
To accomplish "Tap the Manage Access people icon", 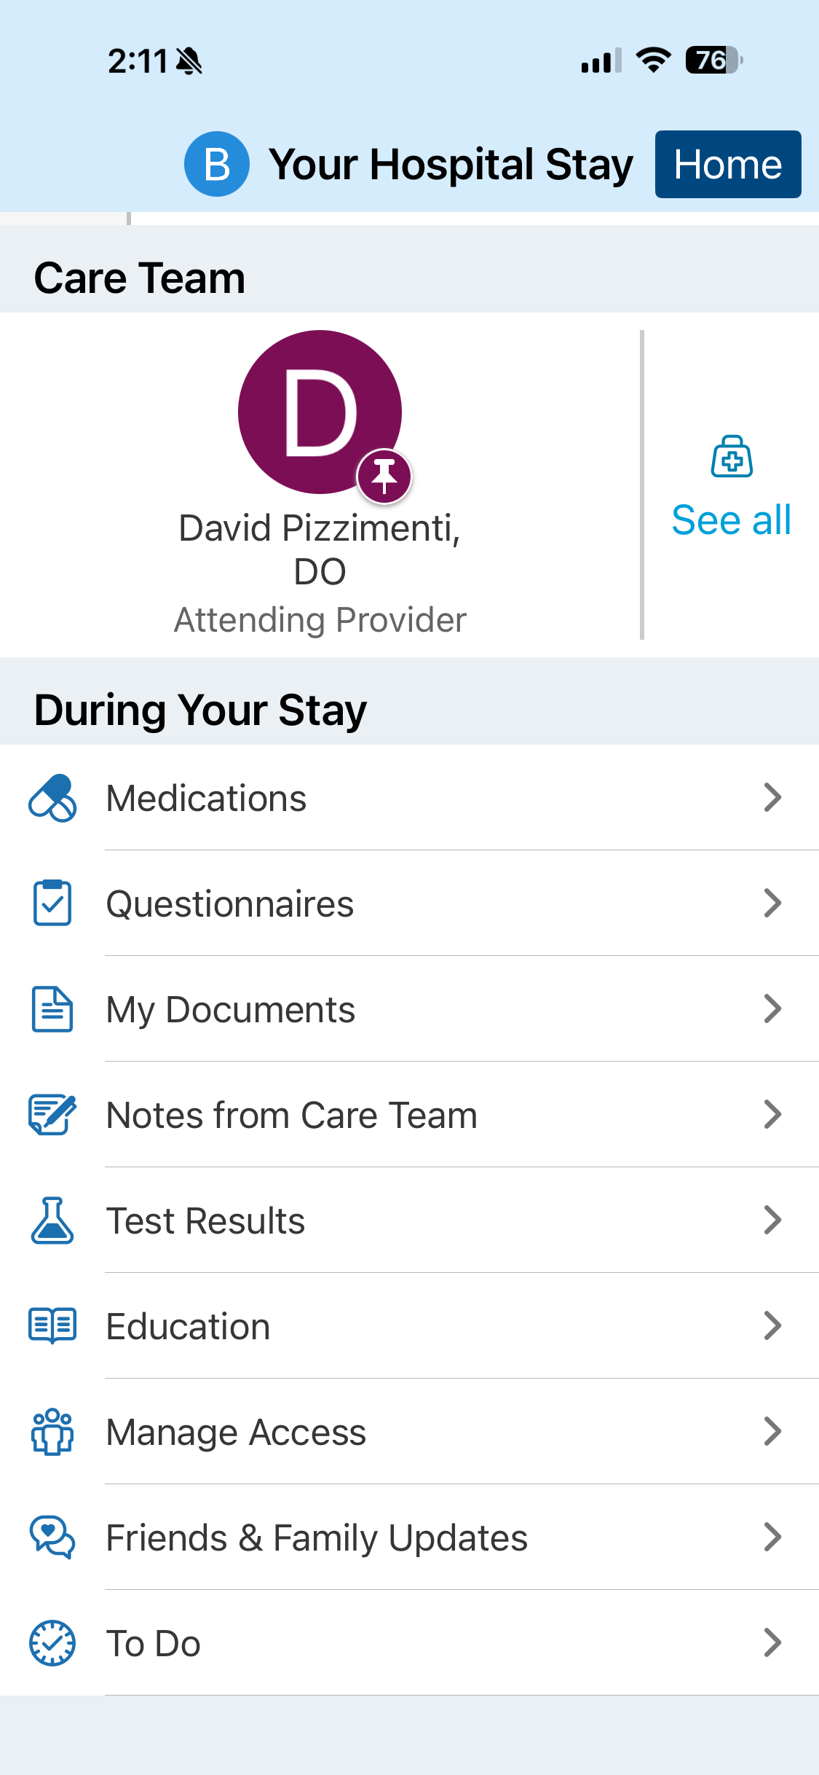I will (52, 1432).
